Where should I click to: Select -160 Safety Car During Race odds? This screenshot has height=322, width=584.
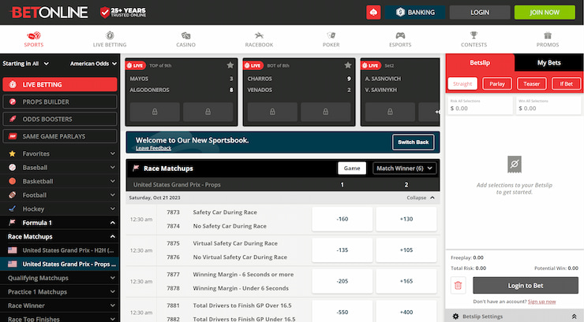pos(343,219)
